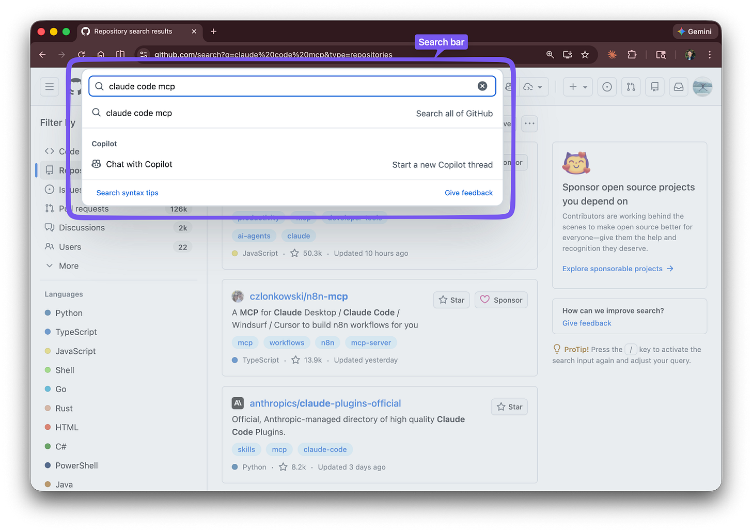The height and width of the screenshot is (531, 752).
Task: Star the anthropics/claude-plugins-official repository
Action: [509, 407]
